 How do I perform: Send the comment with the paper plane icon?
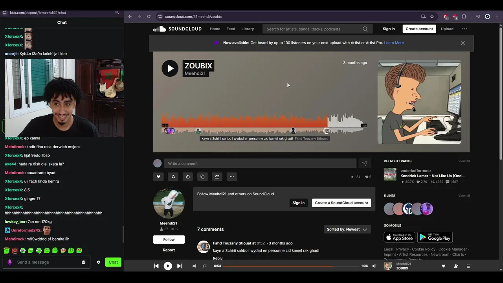(365, 164)
